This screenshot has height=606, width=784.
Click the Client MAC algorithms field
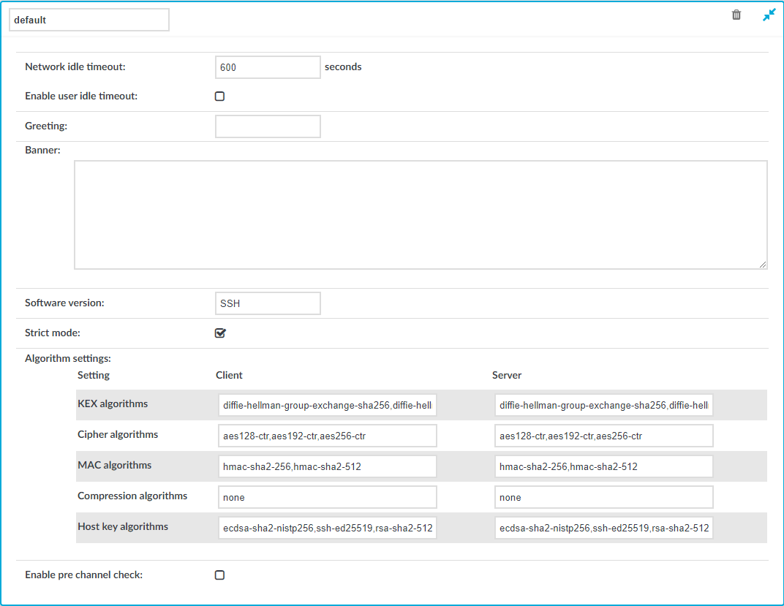click(x=328, y=466)
